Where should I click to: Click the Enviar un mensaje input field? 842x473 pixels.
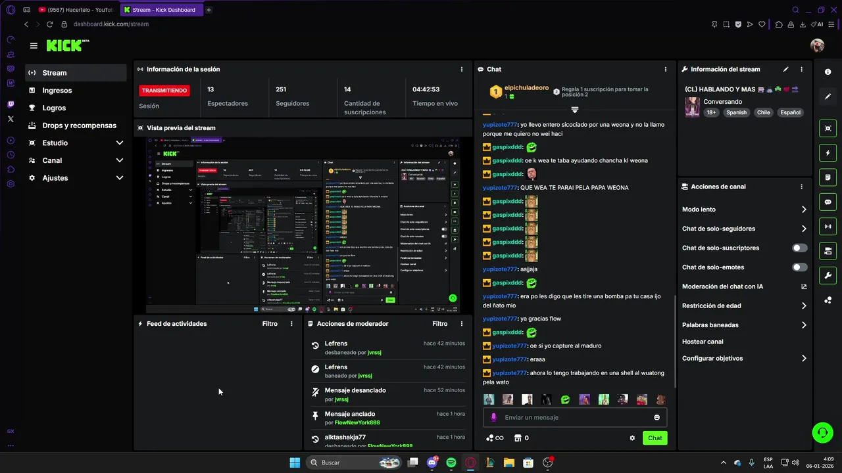(575, 417)
